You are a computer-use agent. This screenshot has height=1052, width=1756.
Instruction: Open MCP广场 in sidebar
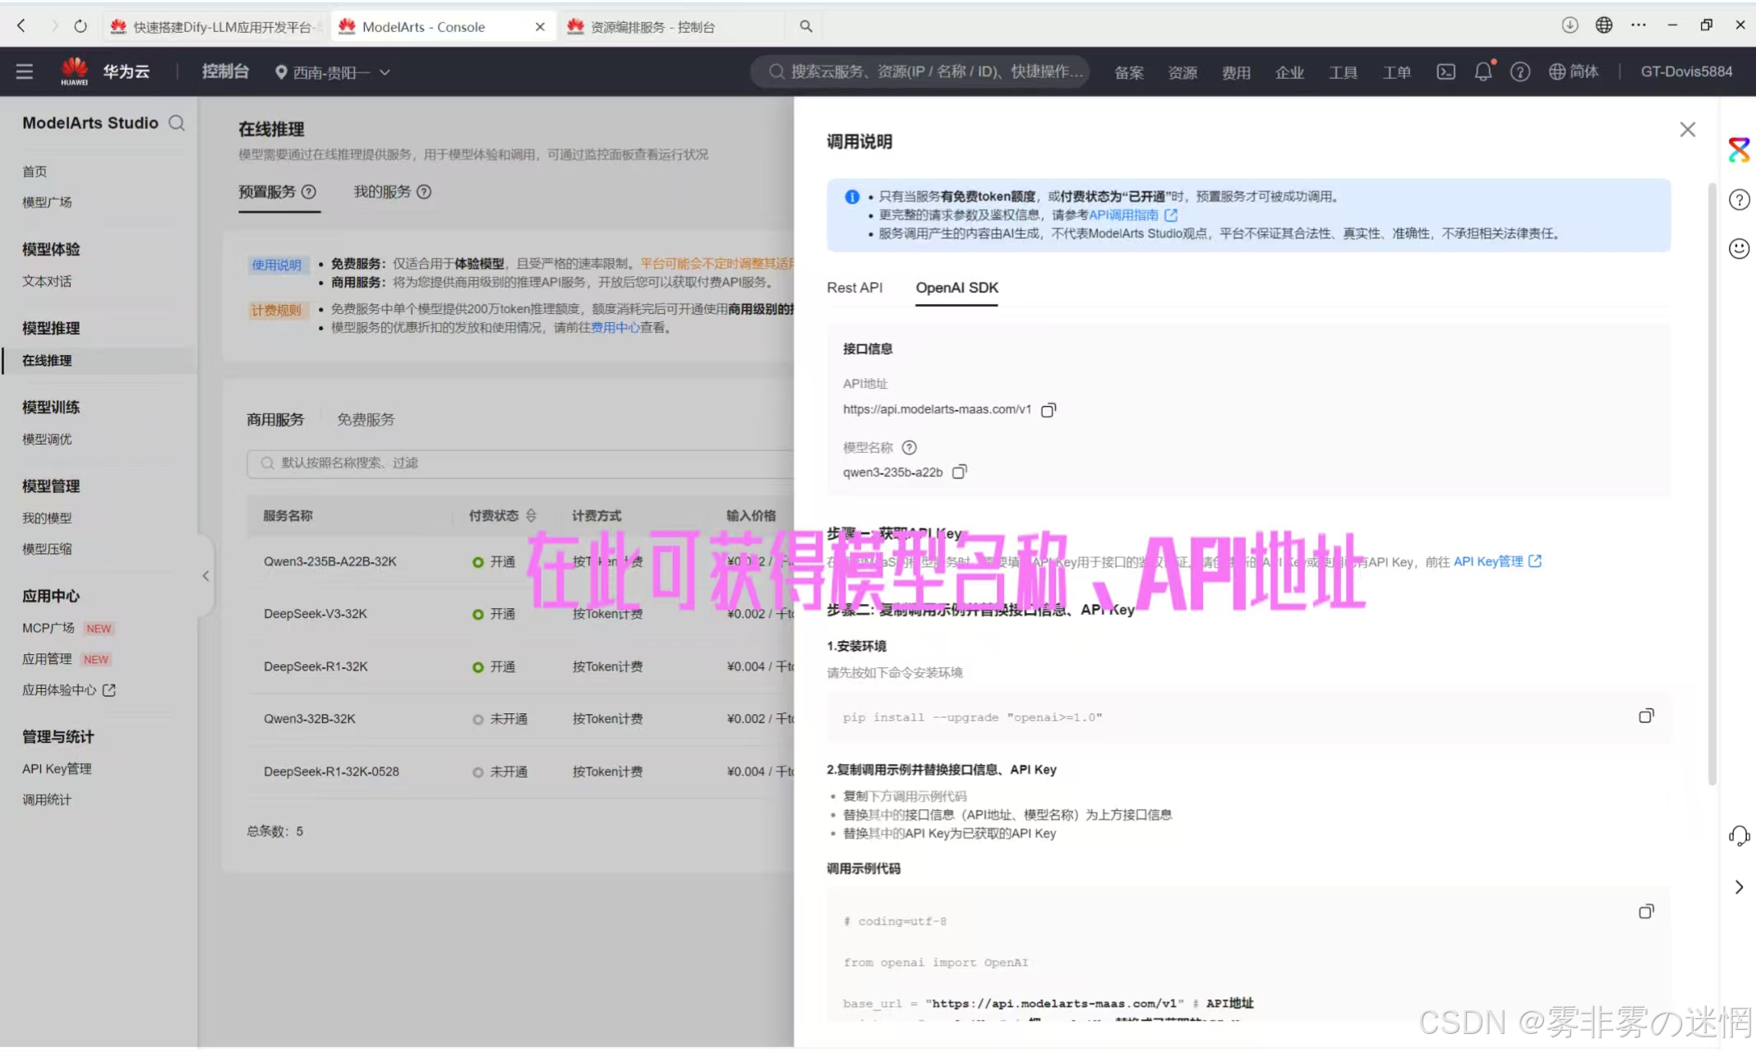48,628
